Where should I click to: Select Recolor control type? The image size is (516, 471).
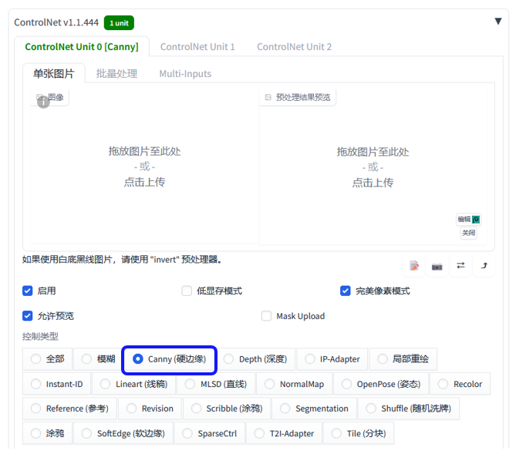pyautogui.click(x=460, y=384)
